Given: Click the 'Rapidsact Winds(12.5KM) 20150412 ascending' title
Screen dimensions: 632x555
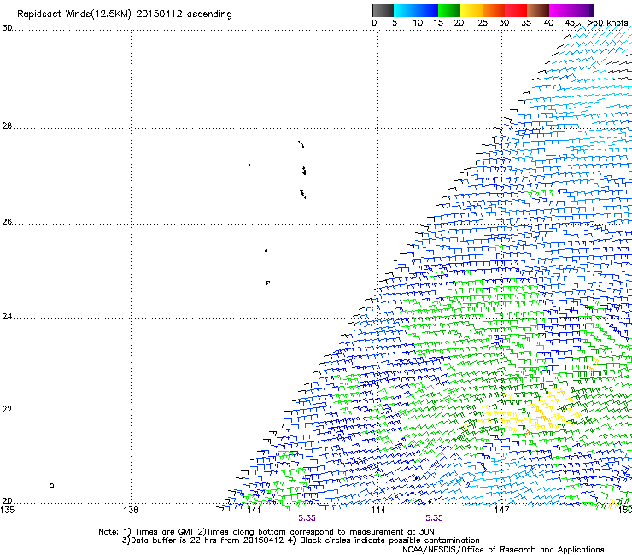Looking at the screenshot, I should coord(125,15).
